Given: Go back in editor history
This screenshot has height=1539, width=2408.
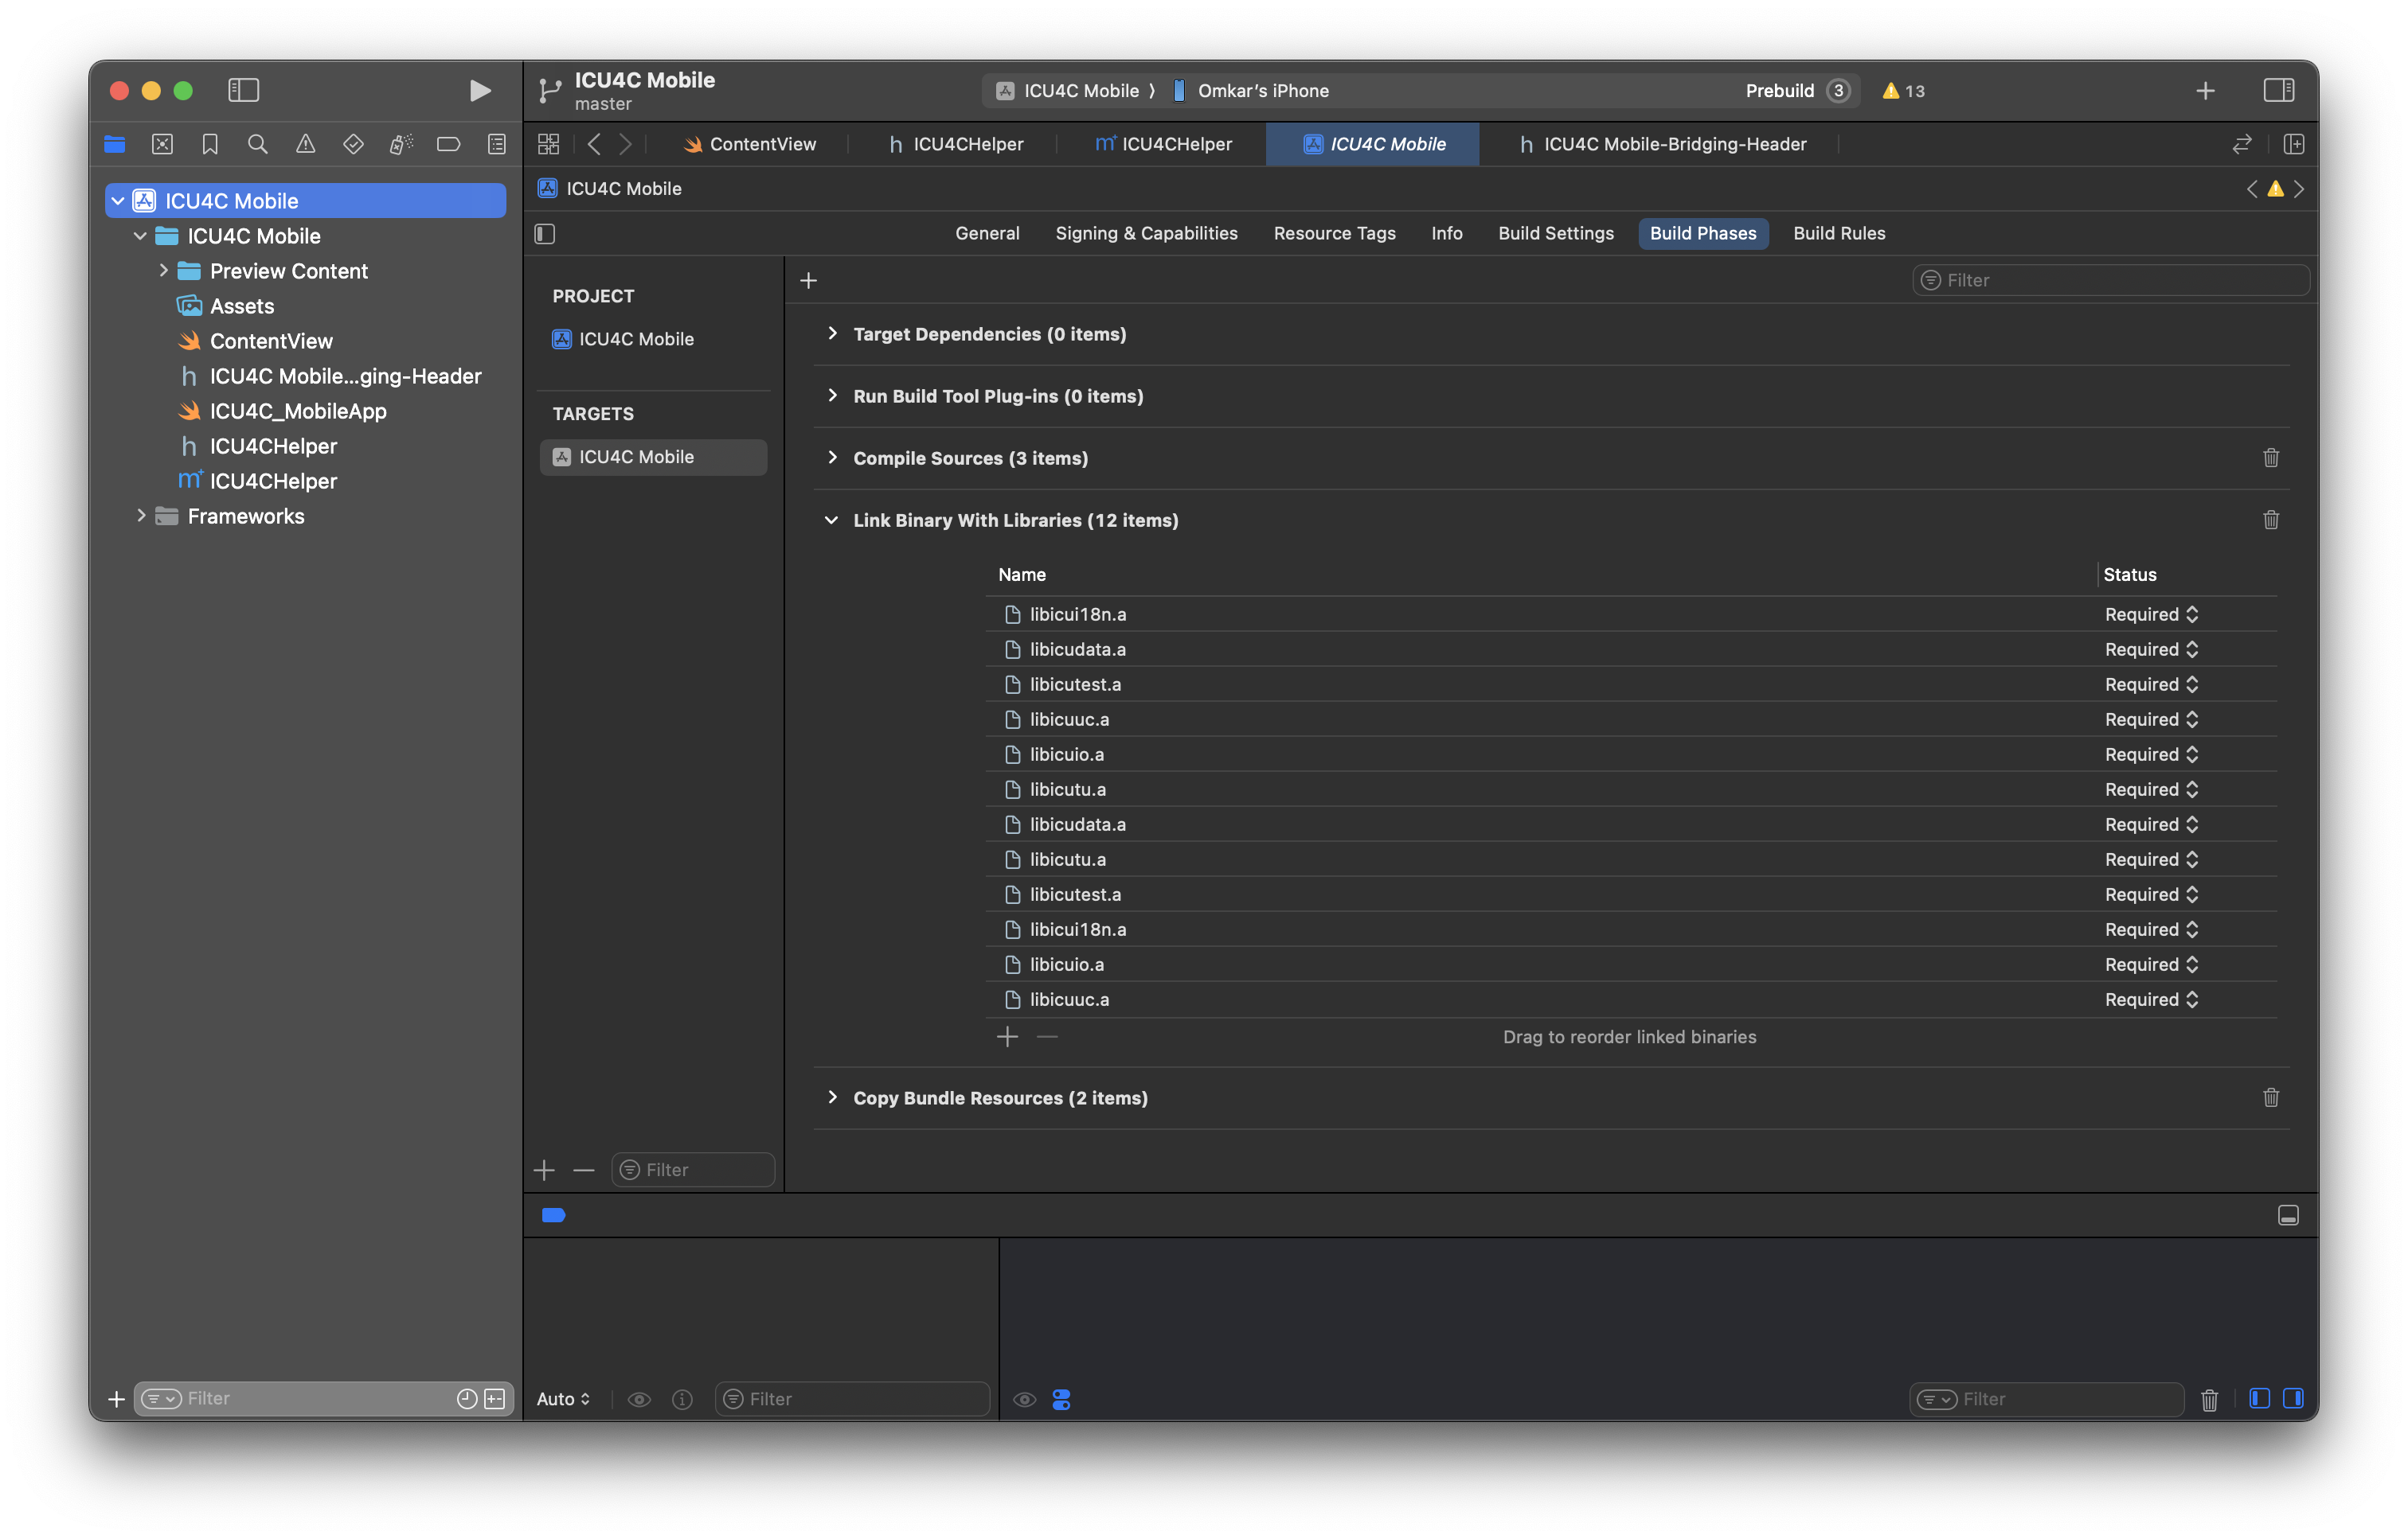Looking at the screenshot, I should point(594,144).
